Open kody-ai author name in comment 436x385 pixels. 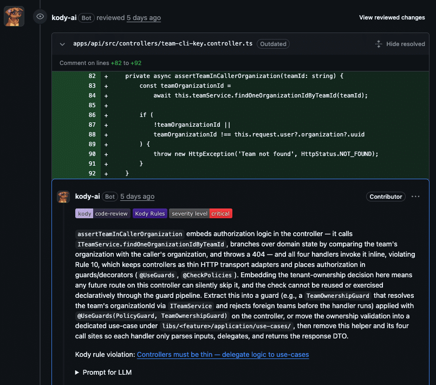[x=87, y=197]
